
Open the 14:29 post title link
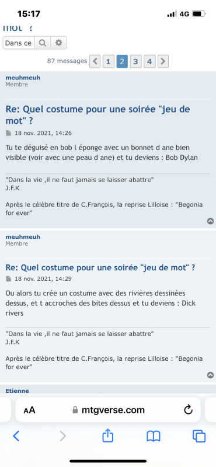coord(100,267)
